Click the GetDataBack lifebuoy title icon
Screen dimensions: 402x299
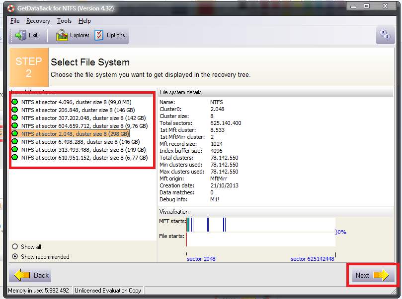click(11, 8)
